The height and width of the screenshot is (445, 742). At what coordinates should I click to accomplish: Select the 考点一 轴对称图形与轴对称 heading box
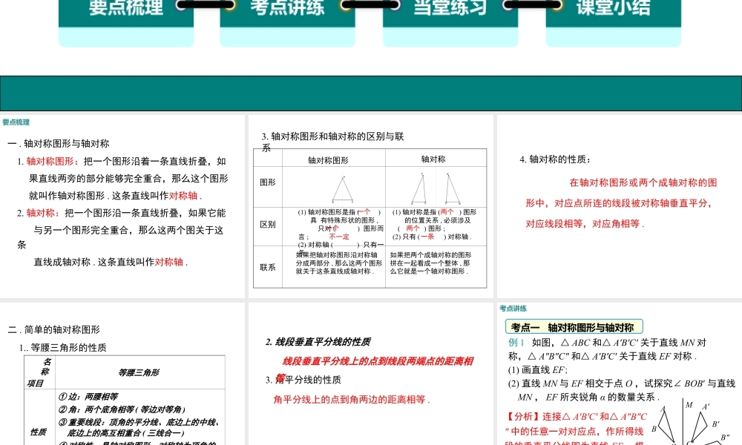[571, 326]
